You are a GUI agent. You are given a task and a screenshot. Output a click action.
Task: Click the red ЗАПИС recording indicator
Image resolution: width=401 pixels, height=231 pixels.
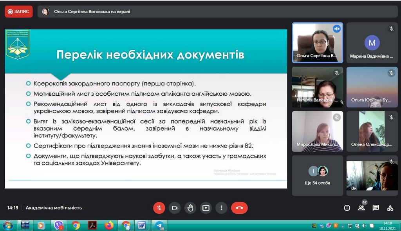19,12
